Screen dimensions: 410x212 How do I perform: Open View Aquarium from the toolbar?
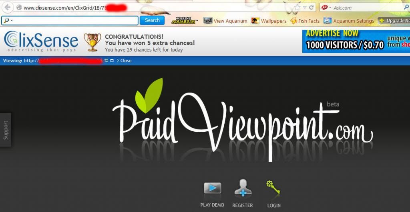pos(225,21)
